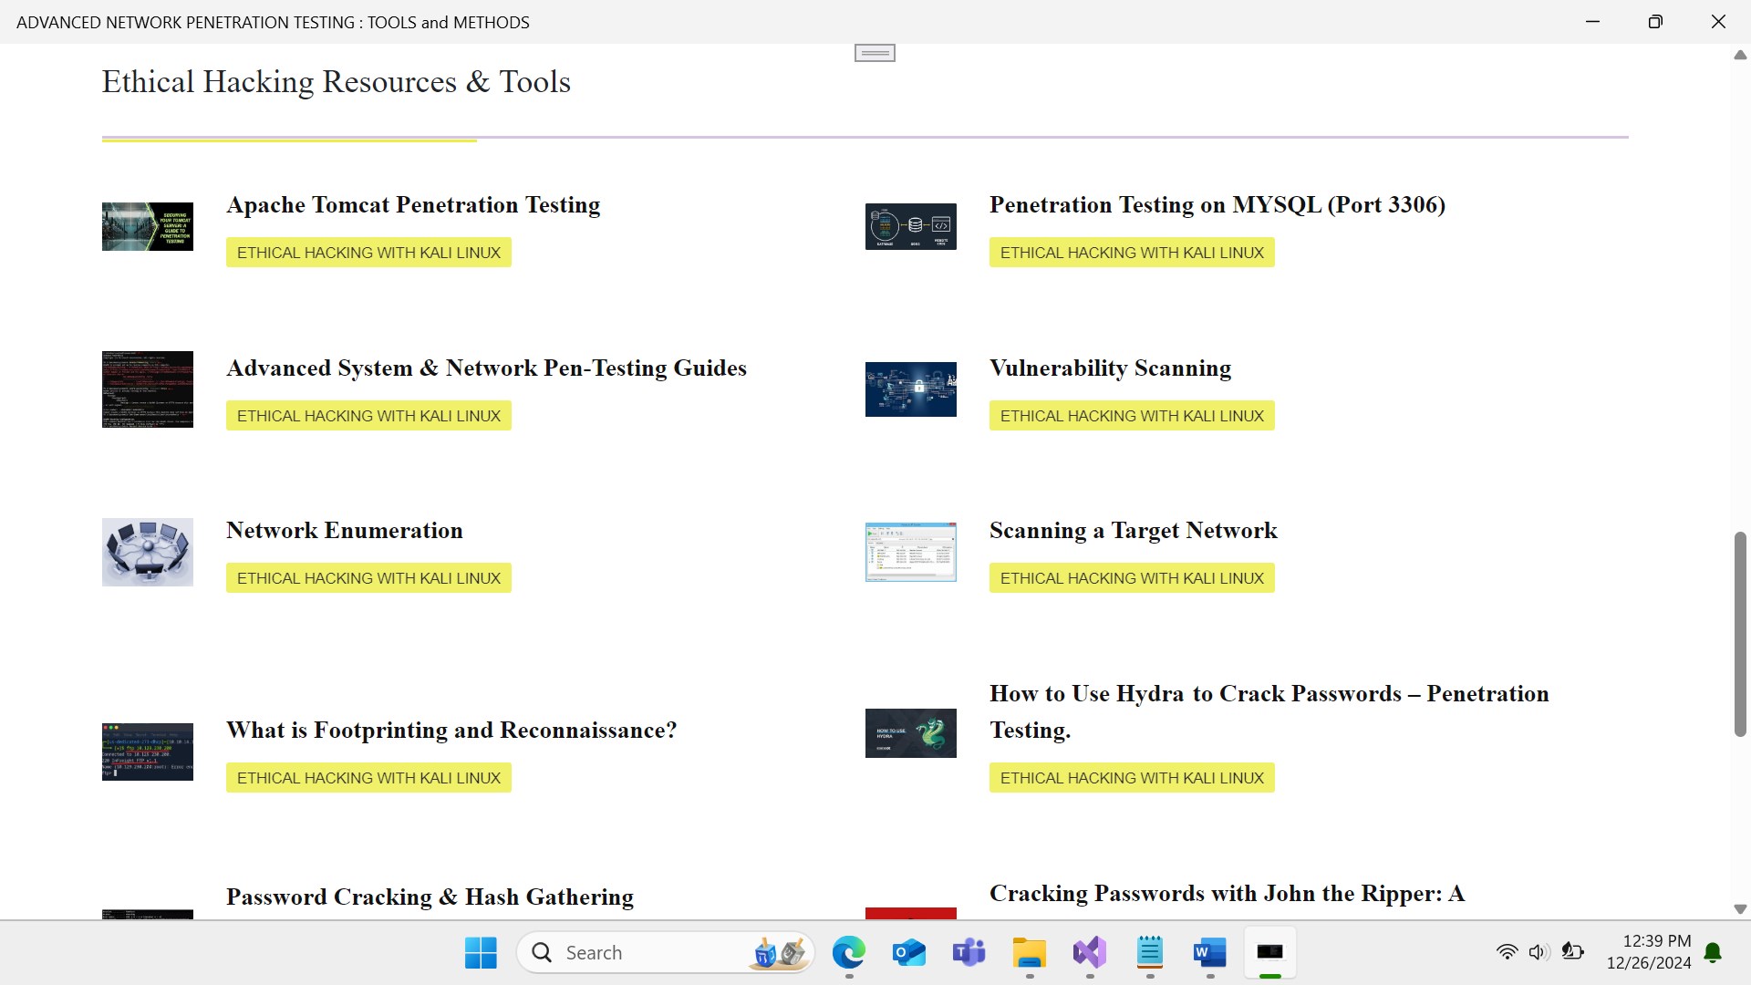This screenshot has width=1751, height=985.
Task: Open Outlook from the taskbar
Action: pos(908,953)
